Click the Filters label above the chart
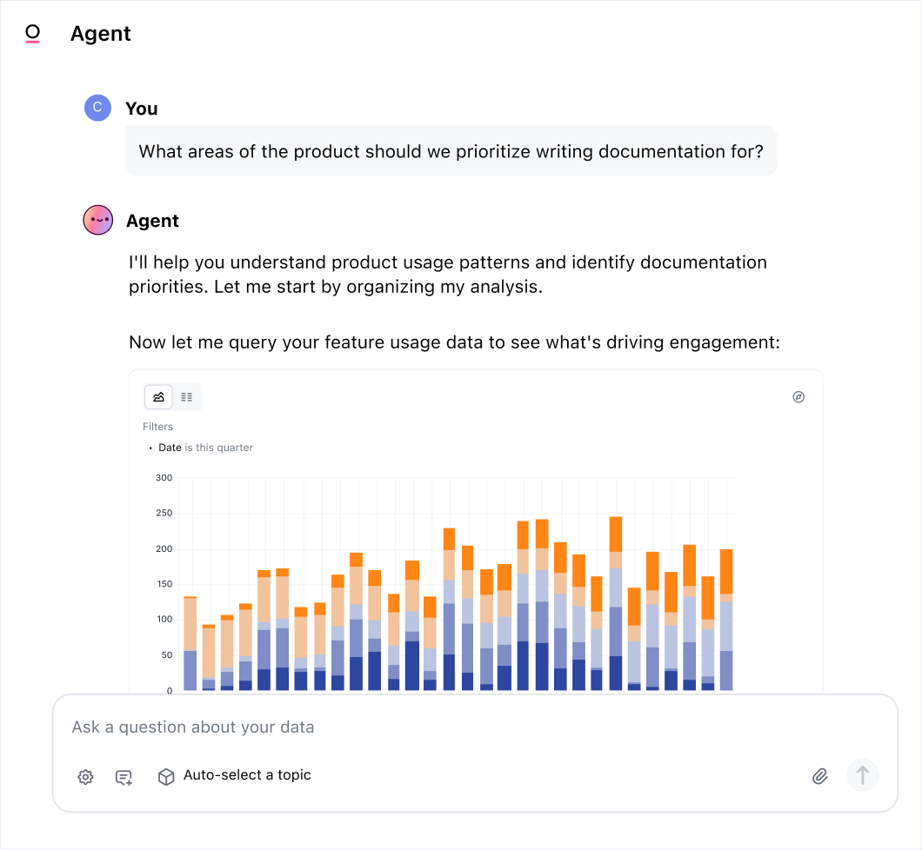This screenshot has width=922, height=850. (x=157, y=427)
